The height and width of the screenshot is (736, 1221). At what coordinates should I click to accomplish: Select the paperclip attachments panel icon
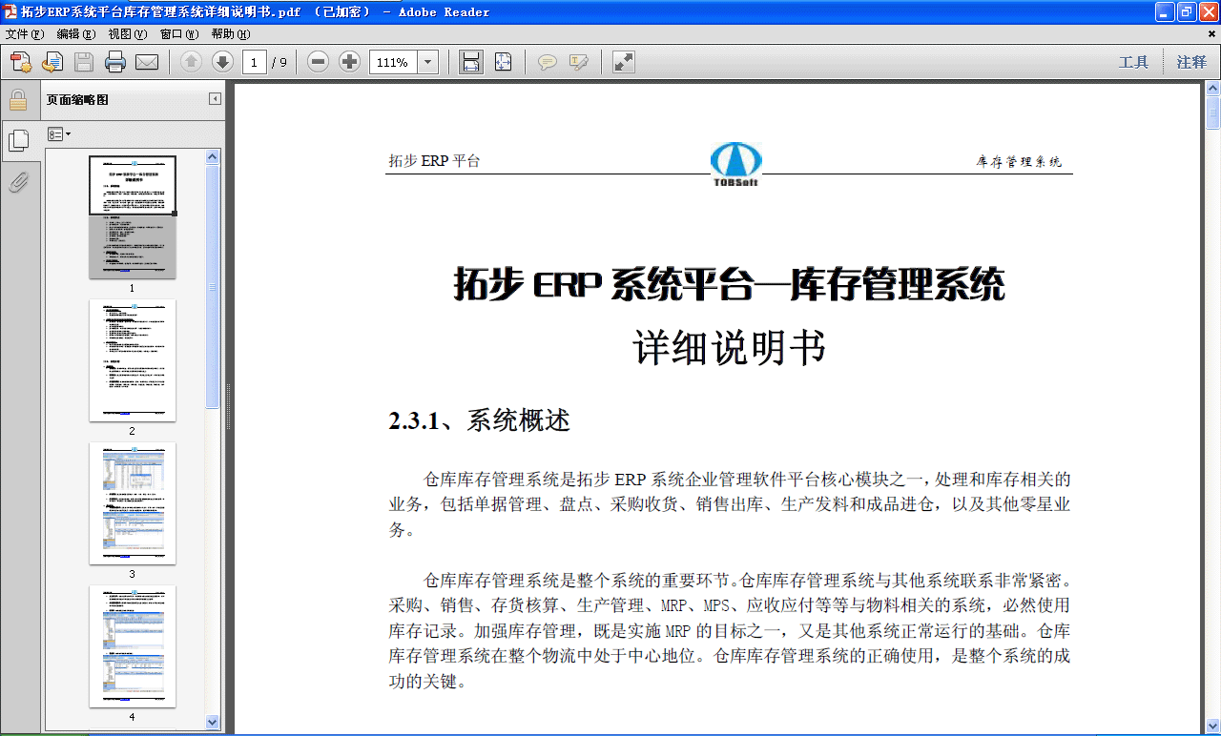coord(18,183)
